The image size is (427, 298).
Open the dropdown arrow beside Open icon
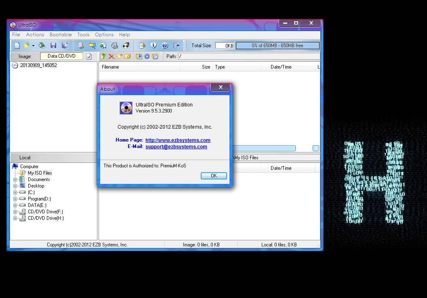click(x=33, y=46)
